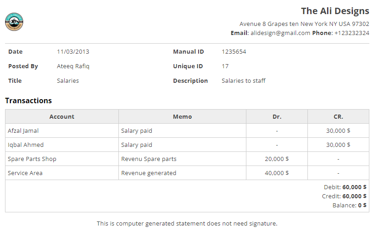Image resolution: width=373 pixels, height=231 pixels.
Task: Select the Iqbal Ahmed account cell
Action: click(26, 145)
